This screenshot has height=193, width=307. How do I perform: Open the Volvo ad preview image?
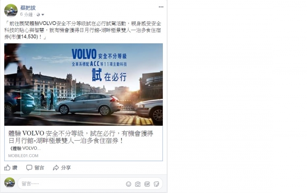pos(84,84)
